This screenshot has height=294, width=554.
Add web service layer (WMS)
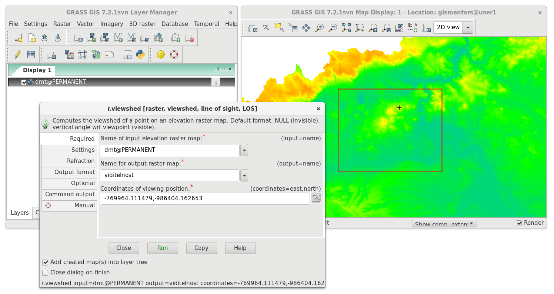click(x=158, y=37)
